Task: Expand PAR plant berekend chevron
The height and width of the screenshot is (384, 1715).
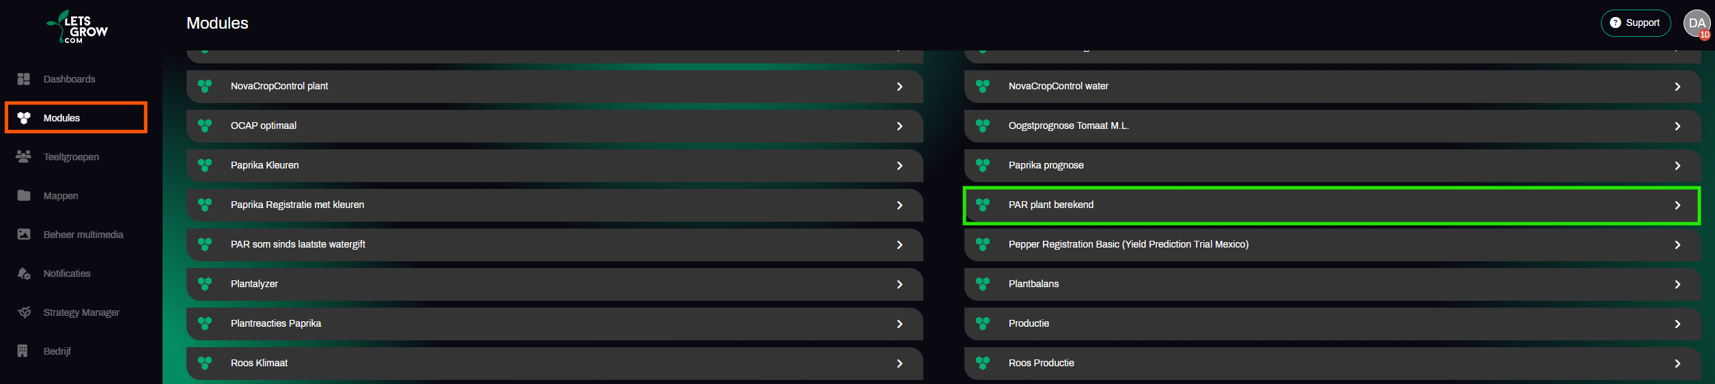Action: click(x=1677, y=205)
